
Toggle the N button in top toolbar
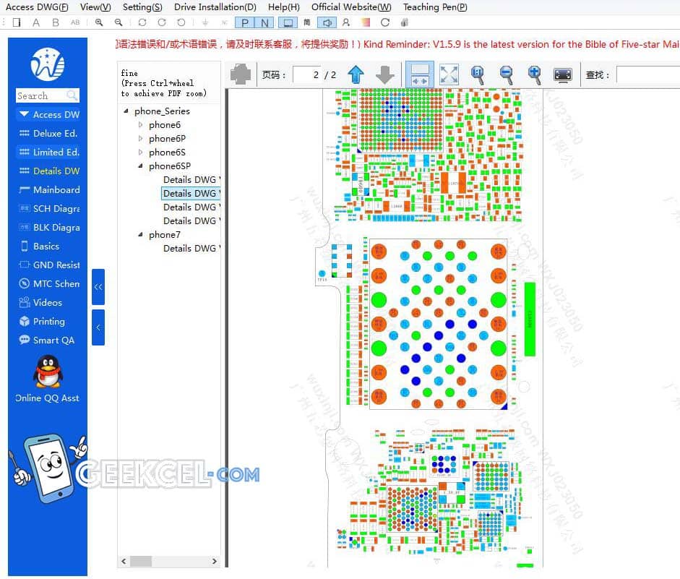point(265,23)
